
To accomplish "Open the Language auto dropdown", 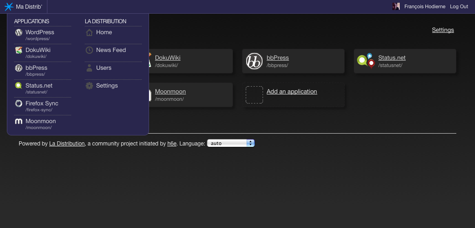I will (231, 143).
